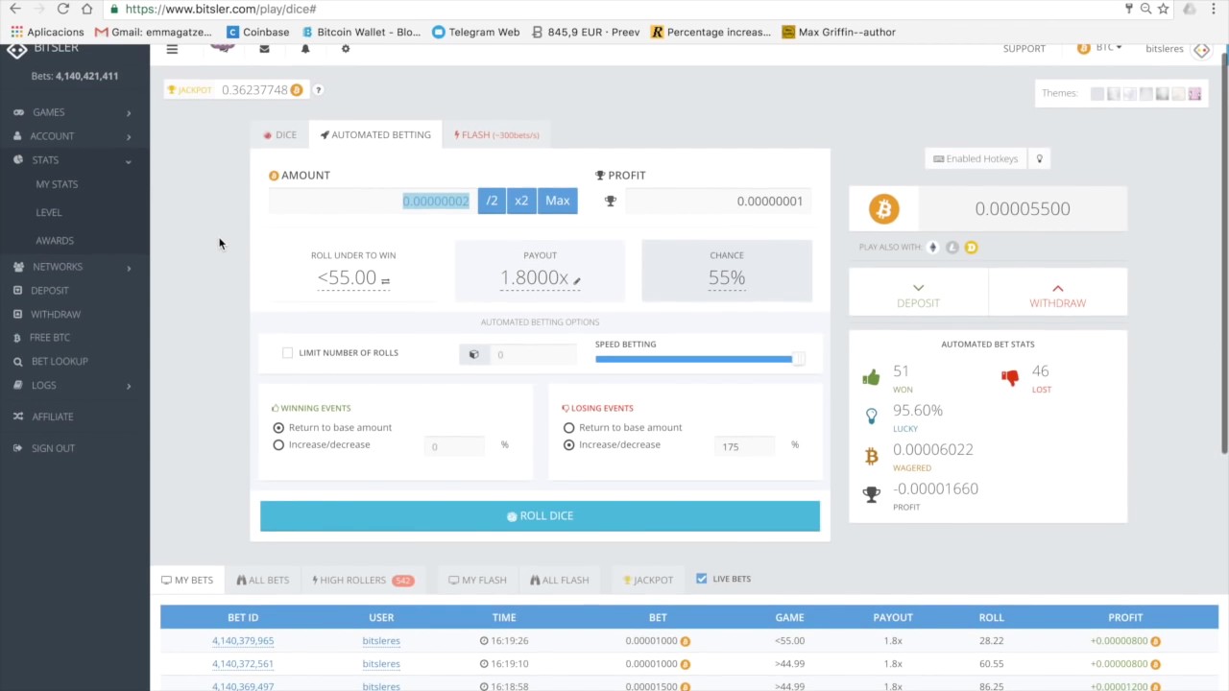Image resolution: width=1229 pixels, height=691 pixels.
Task: Click the user avatar beside bitsleres
Action: coord(1201,50)
